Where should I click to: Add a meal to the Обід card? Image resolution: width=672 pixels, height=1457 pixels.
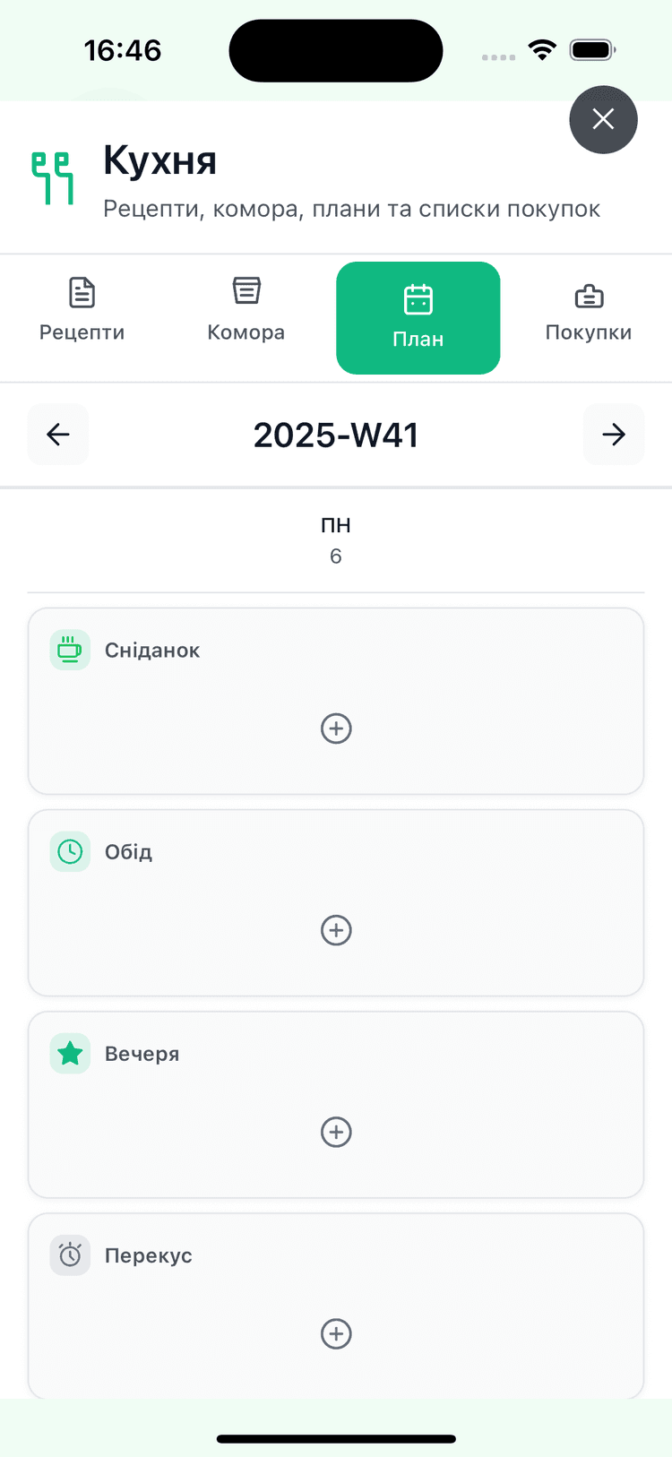(336, 930)
